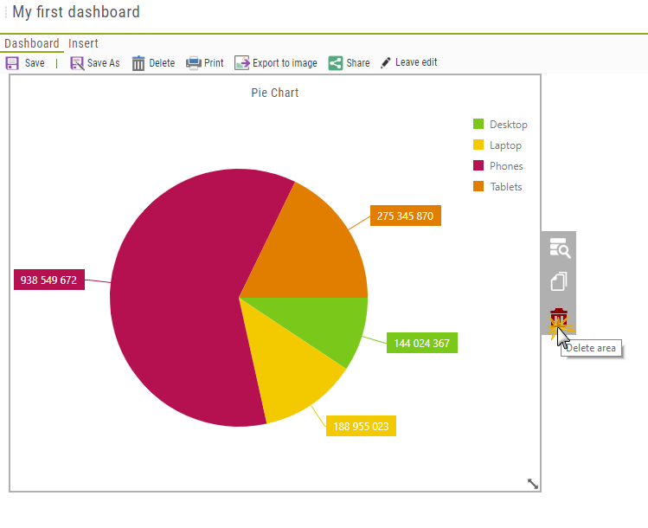
Task: Click the Save label
Action: click(35, 63)
